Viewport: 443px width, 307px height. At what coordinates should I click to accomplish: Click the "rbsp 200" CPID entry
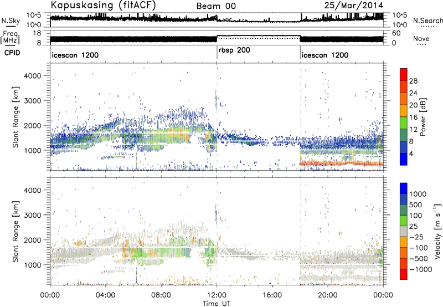[x=234, y=50]
